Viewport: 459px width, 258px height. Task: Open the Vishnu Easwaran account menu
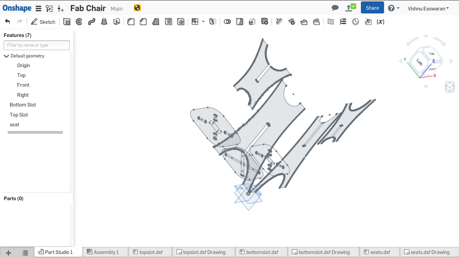coord(428,8)
